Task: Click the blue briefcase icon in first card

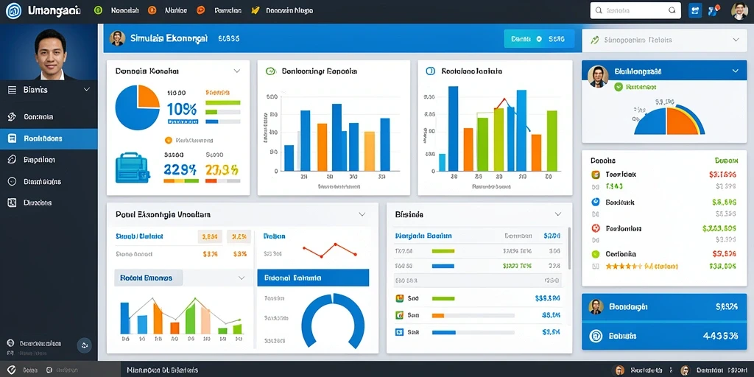Action: pyautogui.click(x=133, y=168)
